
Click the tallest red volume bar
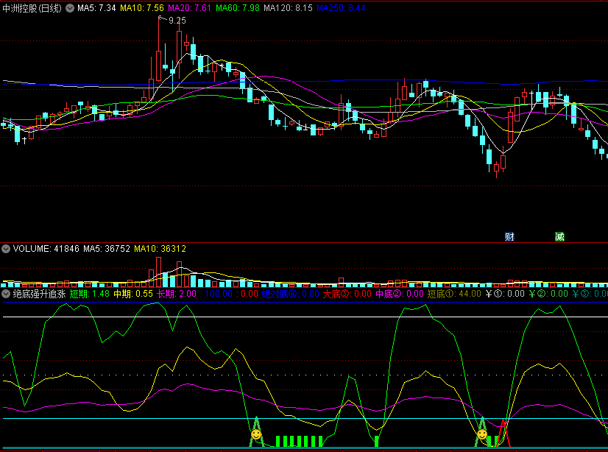tap(158, 272)
